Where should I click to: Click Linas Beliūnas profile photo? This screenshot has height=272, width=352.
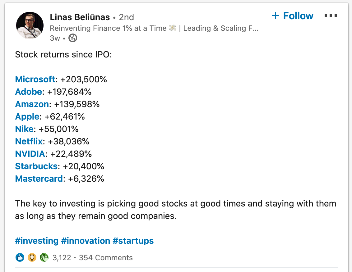pos(30,25)
